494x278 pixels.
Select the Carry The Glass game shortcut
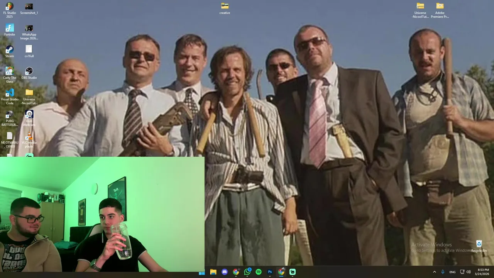[x=9, y=75]
